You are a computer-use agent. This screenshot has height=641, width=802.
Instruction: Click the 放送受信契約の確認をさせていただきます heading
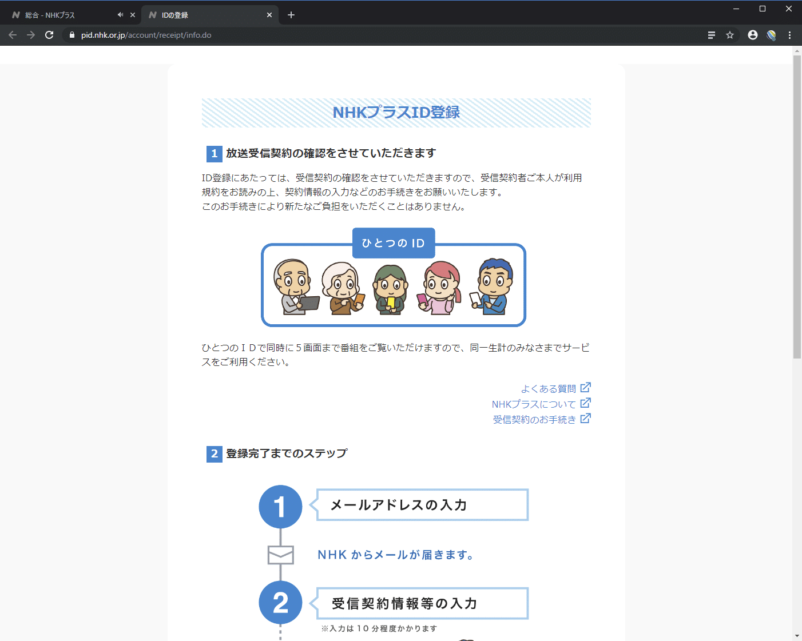click(331, 153)
